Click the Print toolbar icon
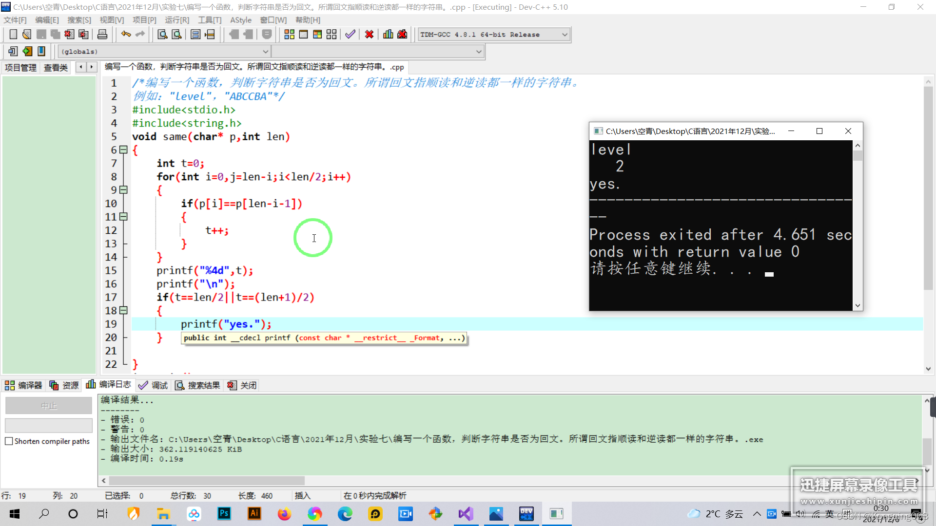The width and height of the screenshot is (936, 526). (x=102, y=35)
